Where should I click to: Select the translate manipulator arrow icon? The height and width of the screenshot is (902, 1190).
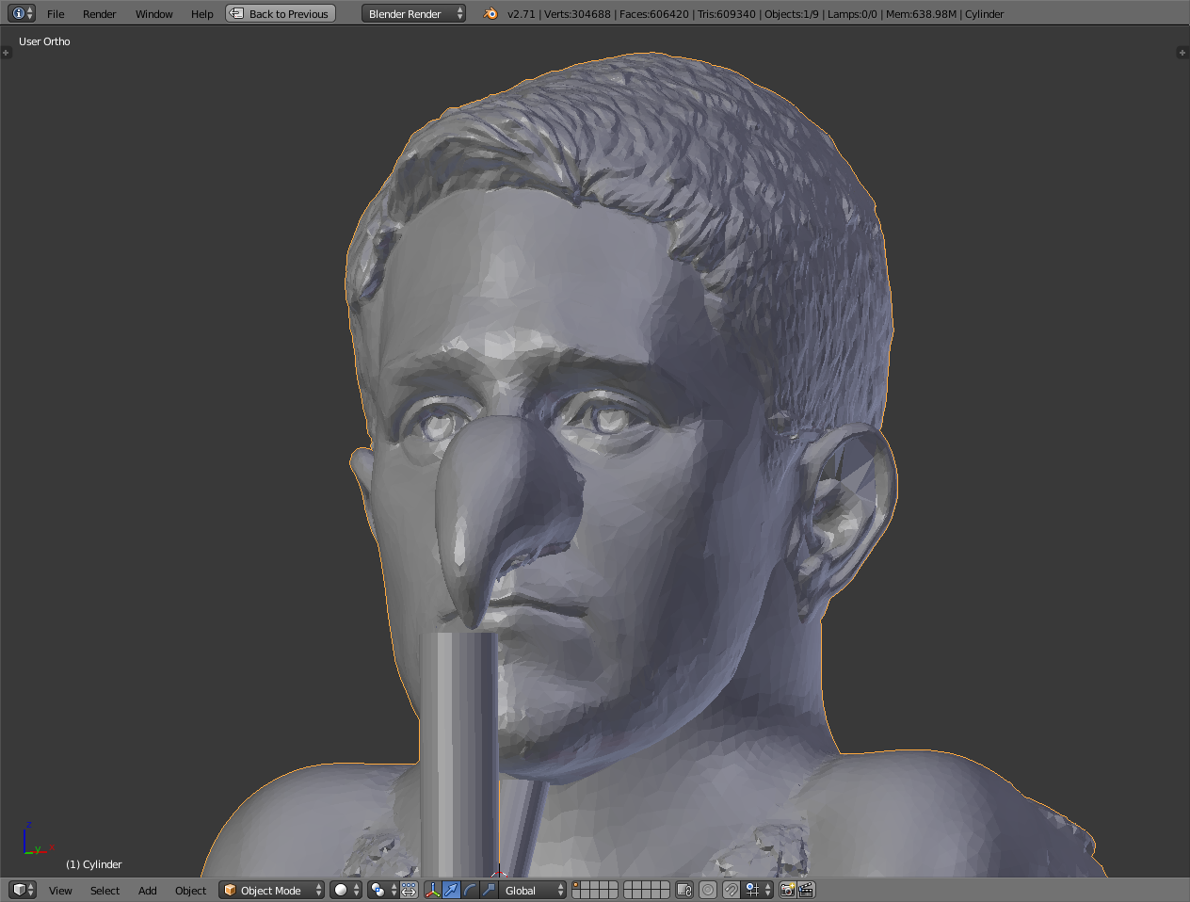[451, 890]
